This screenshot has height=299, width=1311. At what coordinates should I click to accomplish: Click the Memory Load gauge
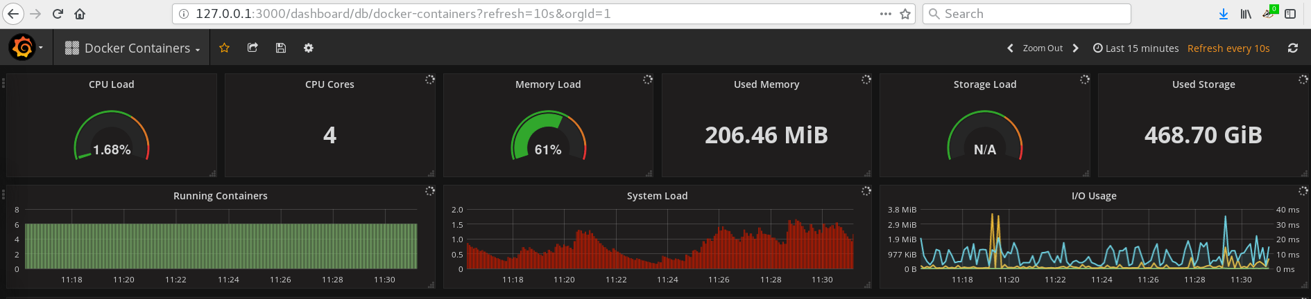click(548, 137)
